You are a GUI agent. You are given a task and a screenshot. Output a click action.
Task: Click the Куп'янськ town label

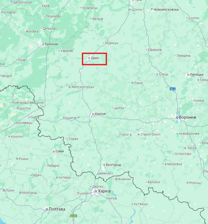tap(141, 204)
